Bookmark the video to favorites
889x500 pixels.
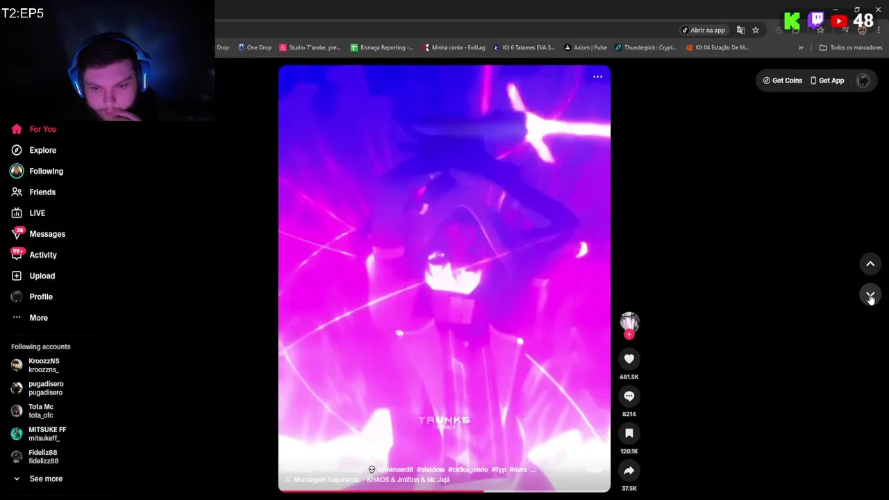pyautogui.click(x=629, y=433)
